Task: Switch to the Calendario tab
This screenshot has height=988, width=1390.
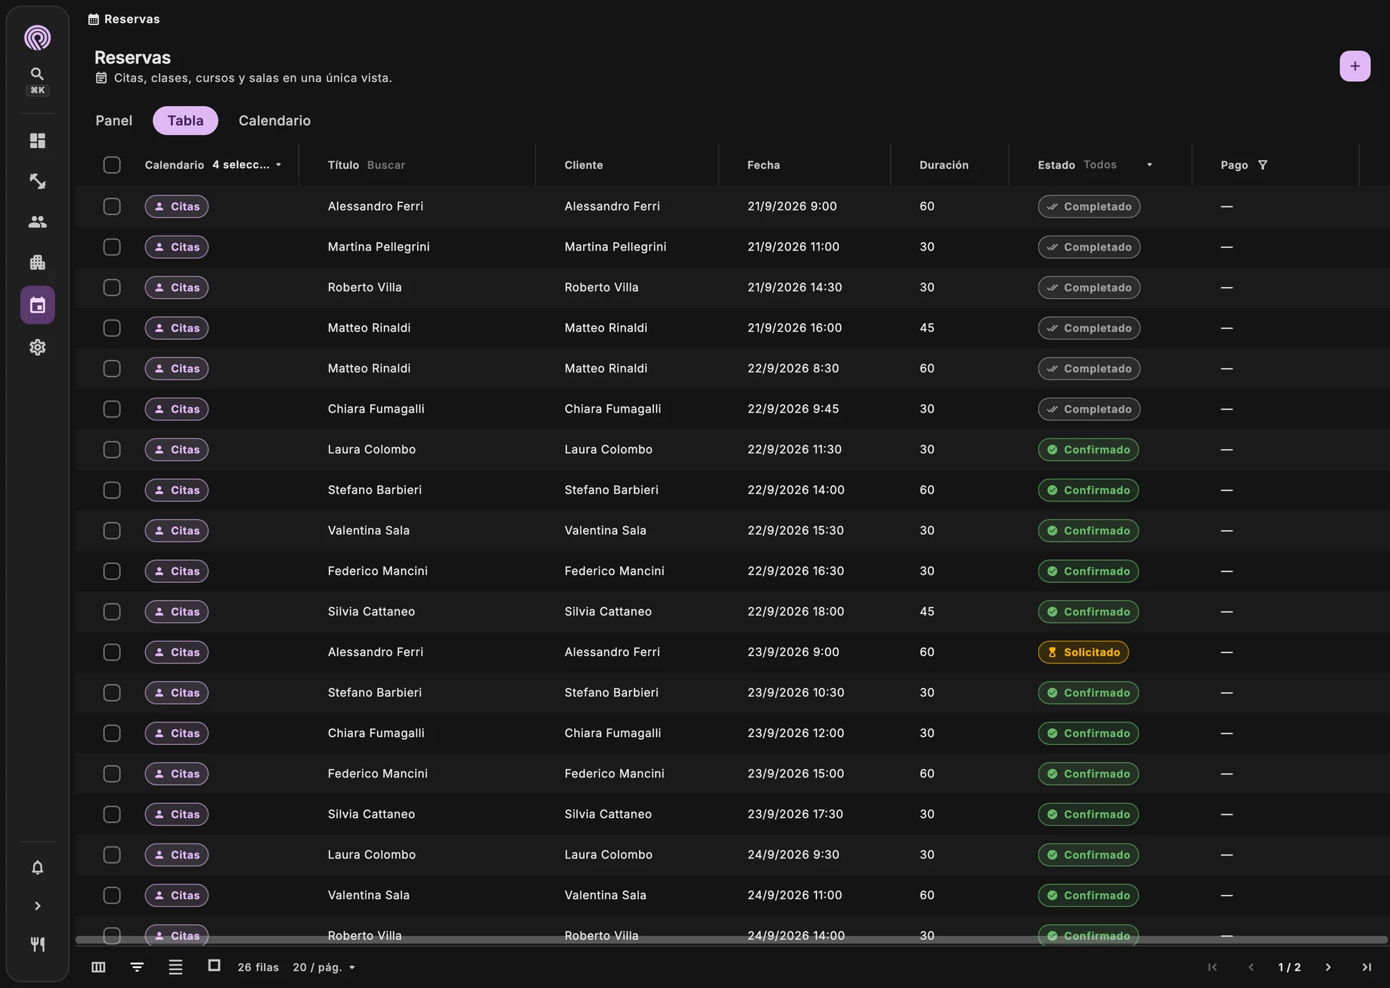Action: [x=275, y=121]
